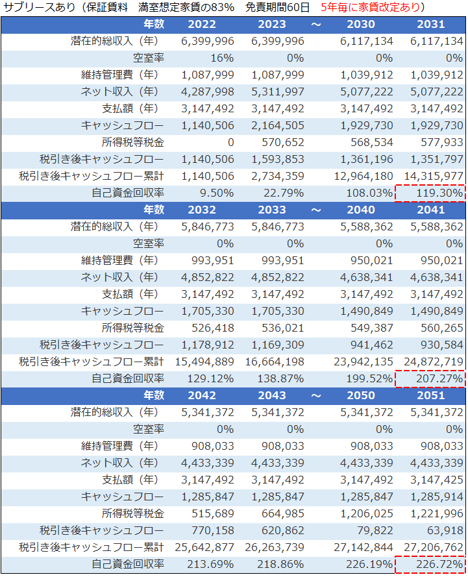Click the 2040 year column header

(361, 210)
